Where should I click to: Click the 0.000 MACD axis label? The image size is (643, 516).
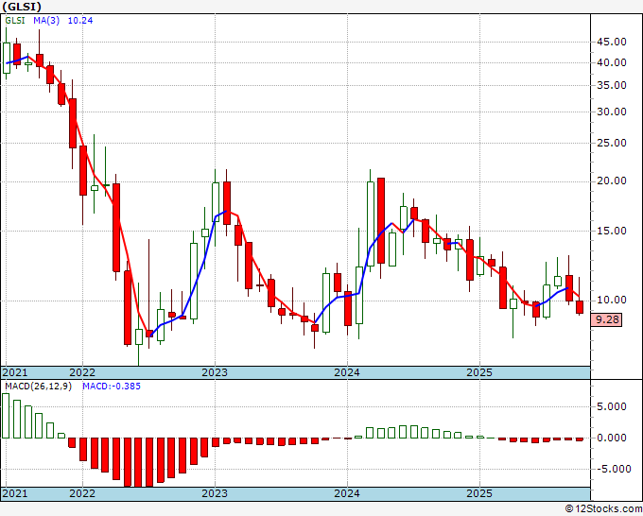tap(612, 438)
